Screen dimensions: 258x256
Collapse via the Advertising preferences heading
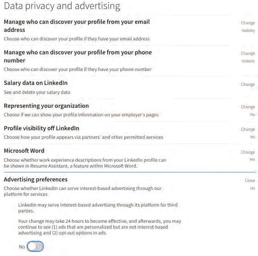pyautogui.click(x=36, y=179)
